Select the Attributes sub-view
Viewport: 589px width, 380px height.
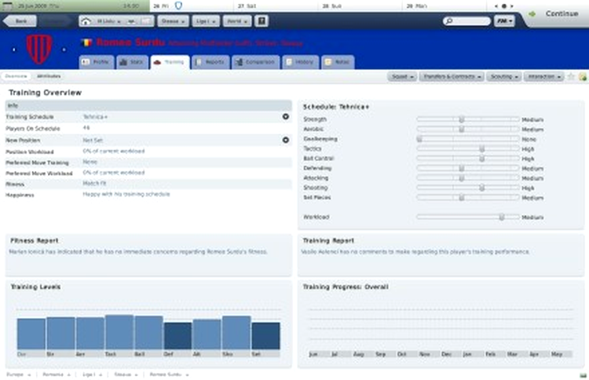[49, 76]
